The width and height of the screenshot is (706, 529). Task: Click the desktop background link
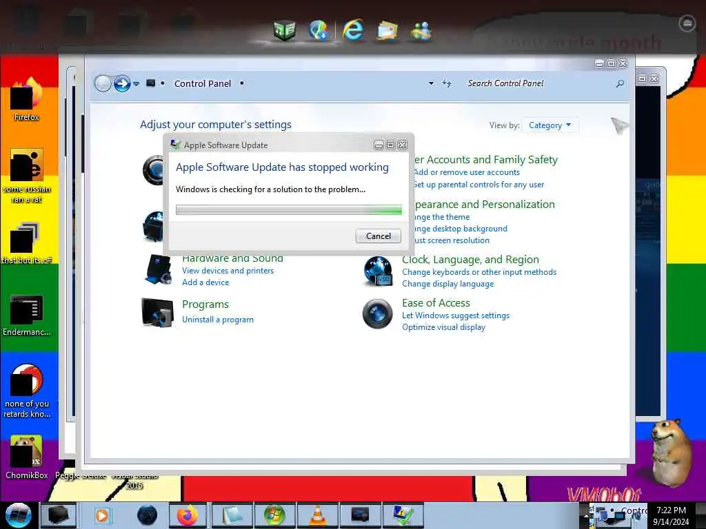[461, 229]
